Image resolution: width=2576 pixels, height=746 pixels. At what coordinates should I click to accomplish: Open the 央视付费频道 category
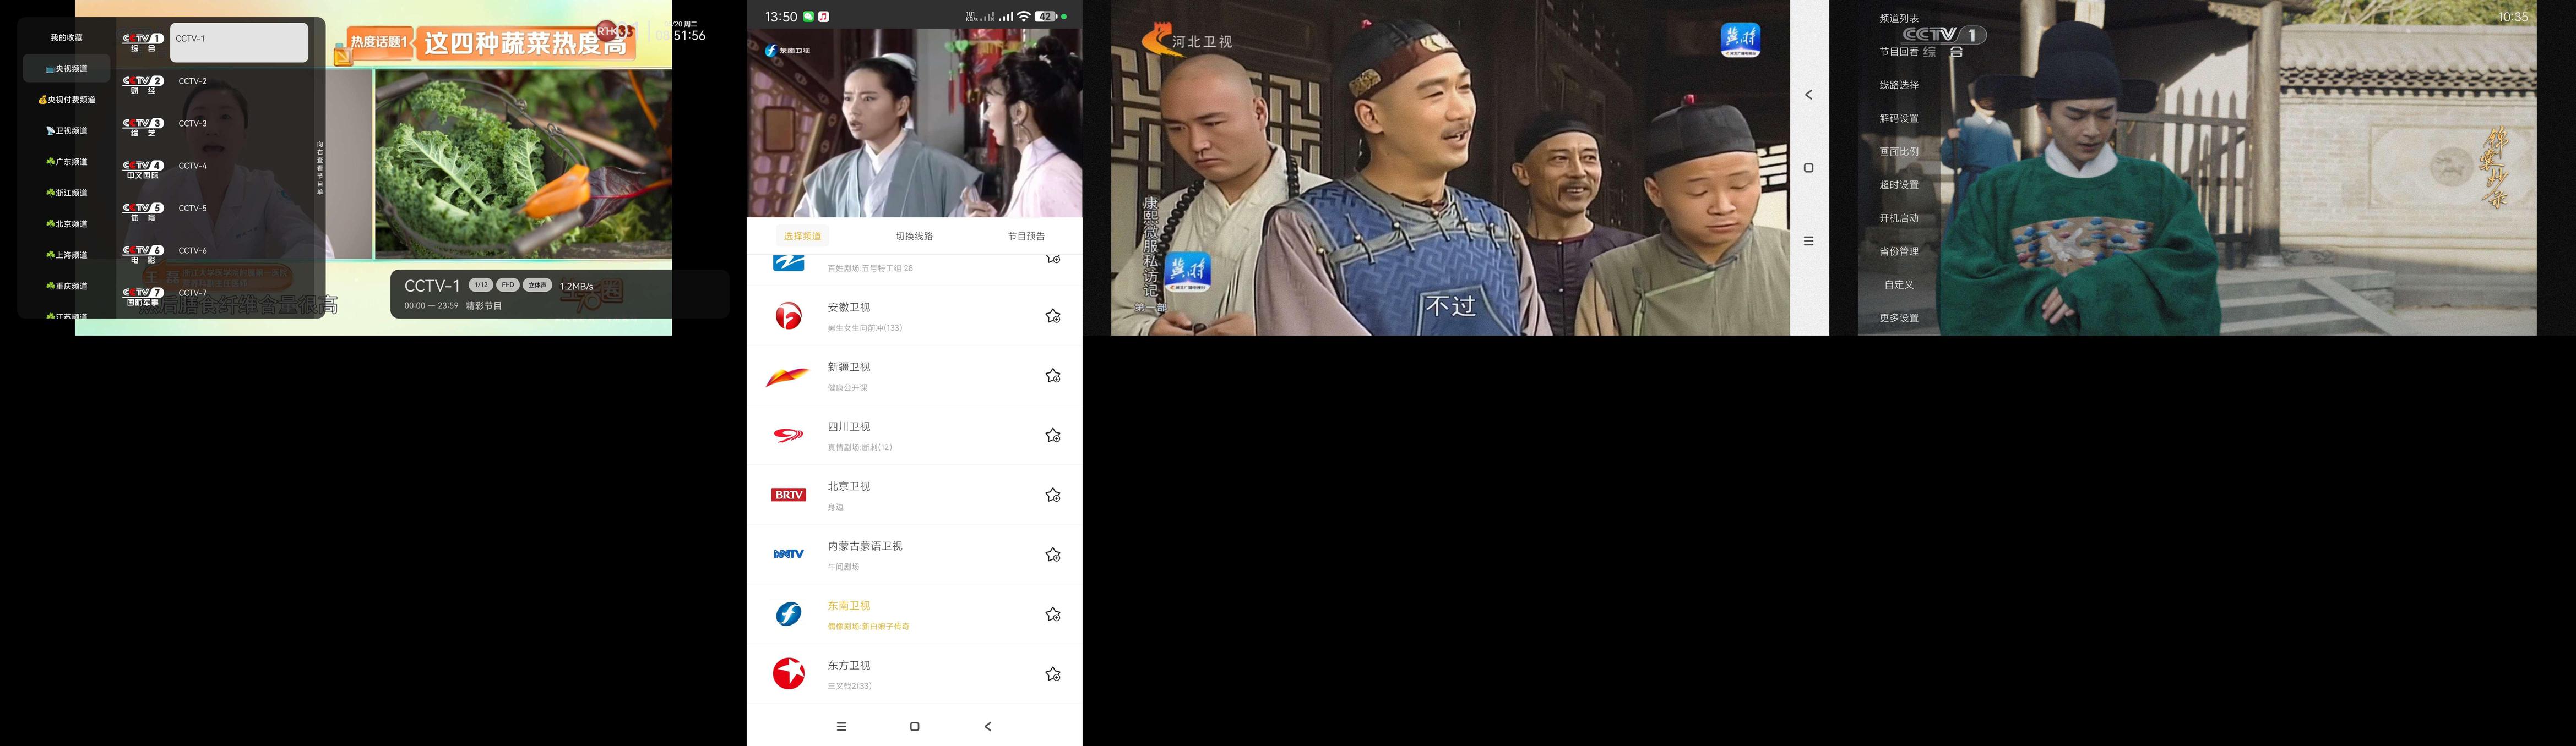pyautogui.click(x=66, y=100)
